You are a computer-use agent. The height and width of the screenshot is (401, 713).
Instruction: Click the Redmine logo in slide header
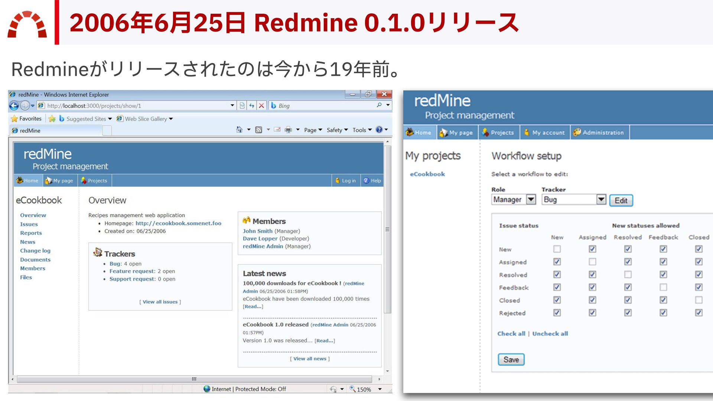tap(27, 25)
